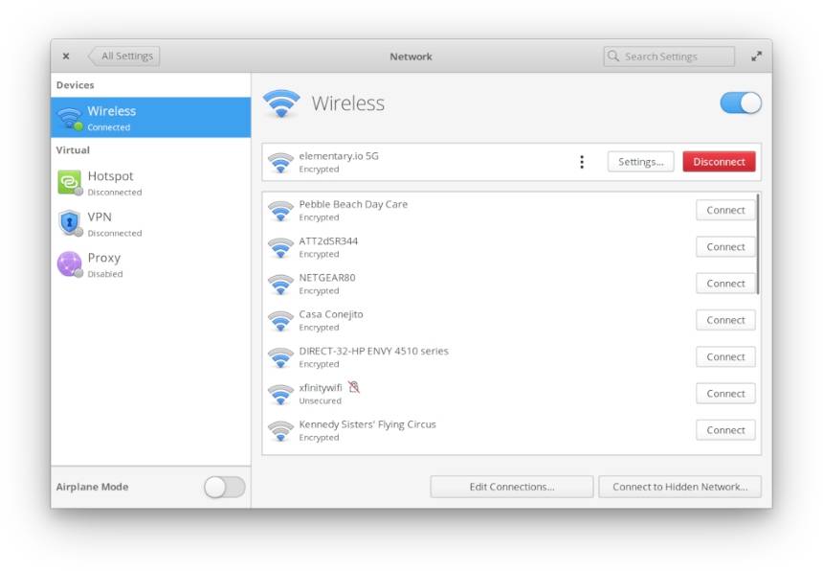
Task: Open the three-dot menu for elementary.io 5G
Action: (x=582, y=162)
